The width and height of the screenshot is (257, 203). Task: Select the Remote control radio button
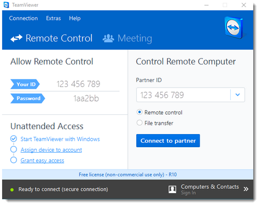tap(139, 112)
